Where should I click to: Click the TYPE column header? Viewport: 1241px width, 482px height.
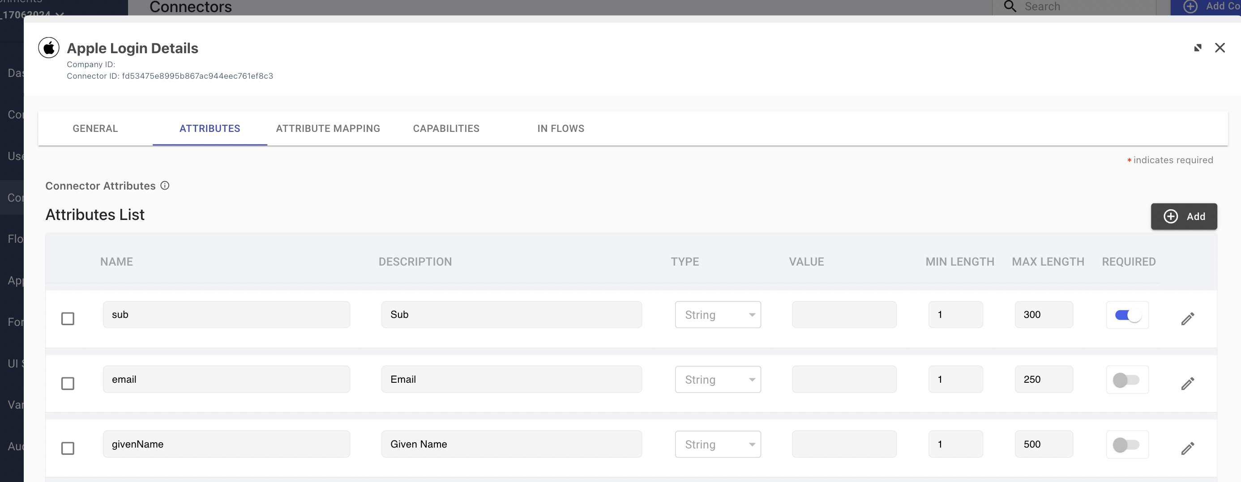pos(685,262)
